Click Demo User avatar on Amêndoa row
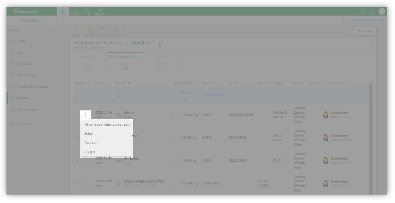Image resolution: width=395 pixels, height=203 pixels. 326,161
